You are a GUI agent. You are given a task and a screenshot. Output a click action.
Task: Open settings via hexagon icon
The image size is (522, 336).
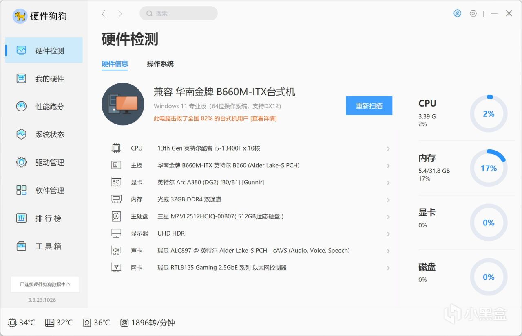click(473, 13)
